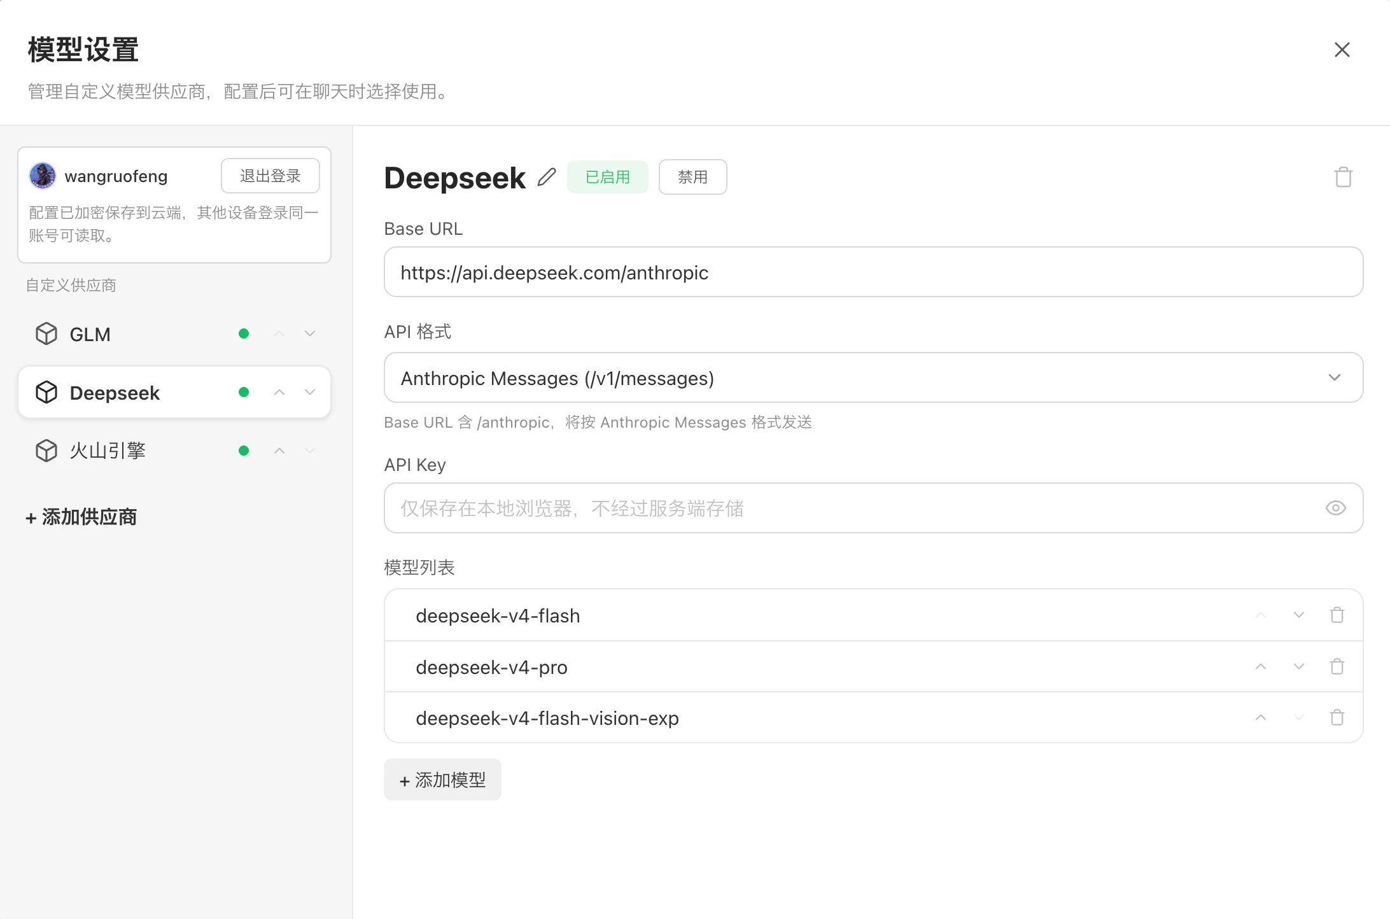
Task: Click the API Key input field
Action: pyautogui.click(x=873, y=508)
